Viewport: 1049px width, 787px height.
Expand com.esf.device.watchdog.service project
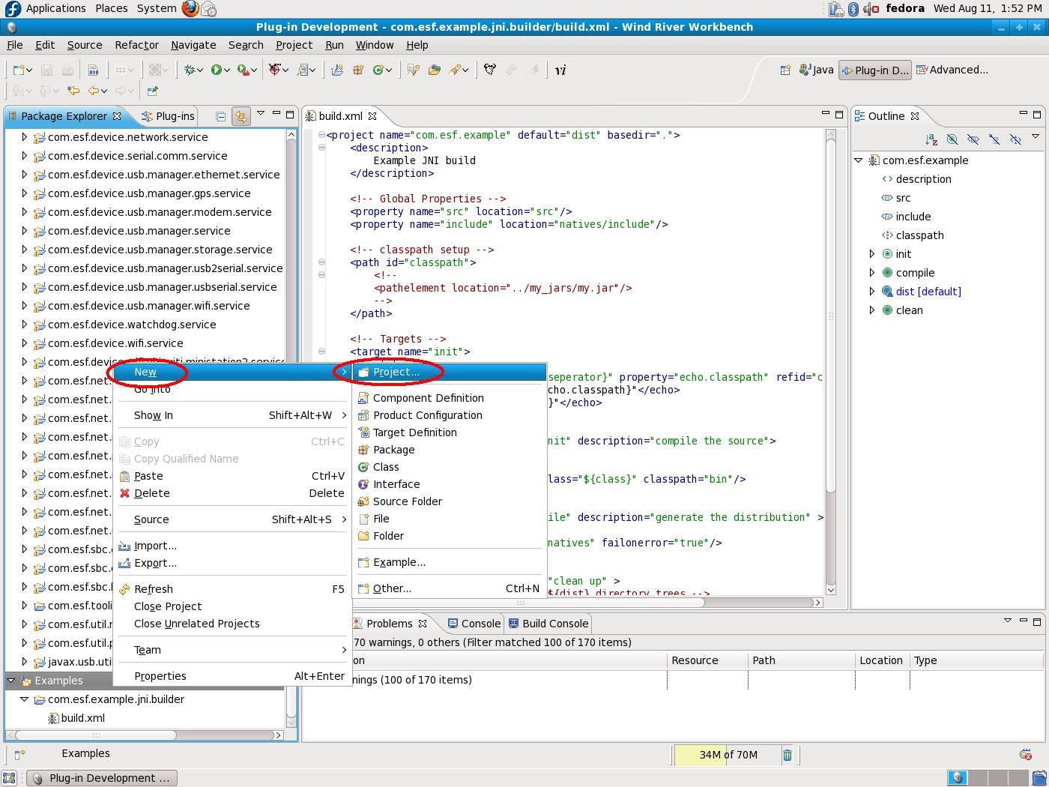click(x=24, y=325)
